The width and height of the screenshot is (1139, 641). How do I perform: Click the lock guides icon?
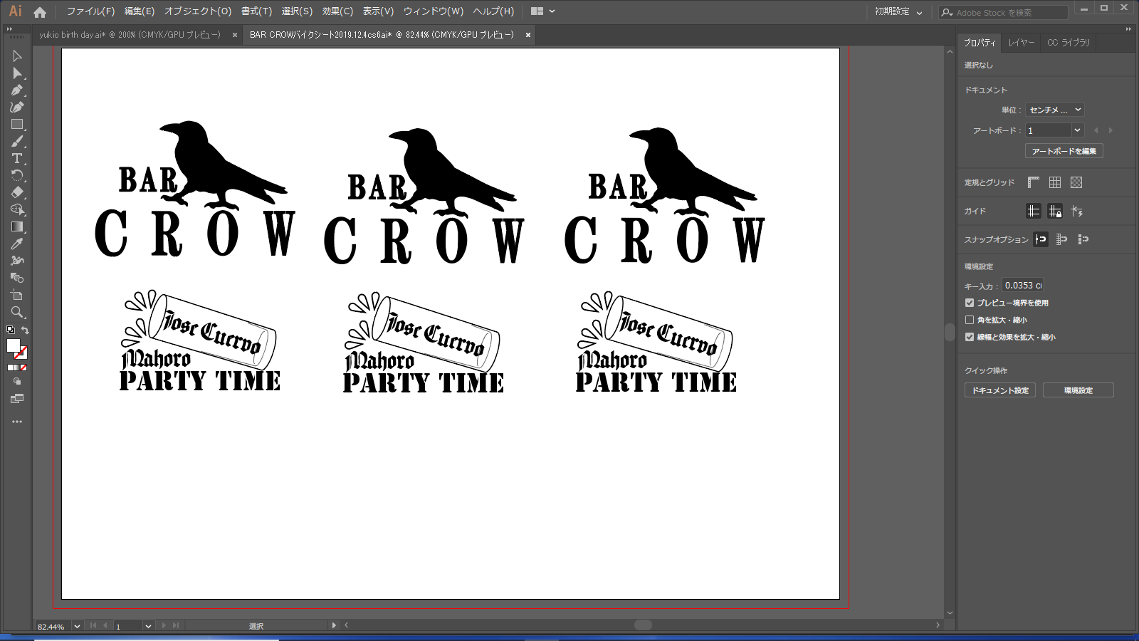pos(1055,211)
